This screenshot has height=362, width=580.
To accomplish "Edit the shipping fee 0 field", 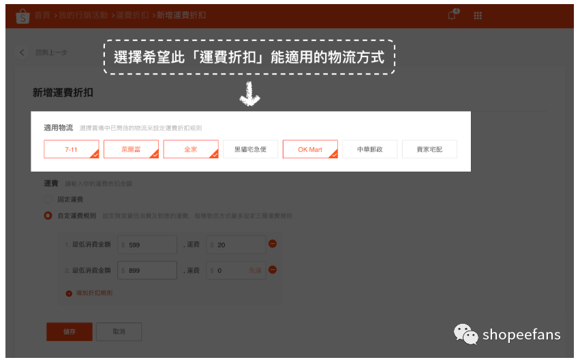I will [x=236, y=270].
